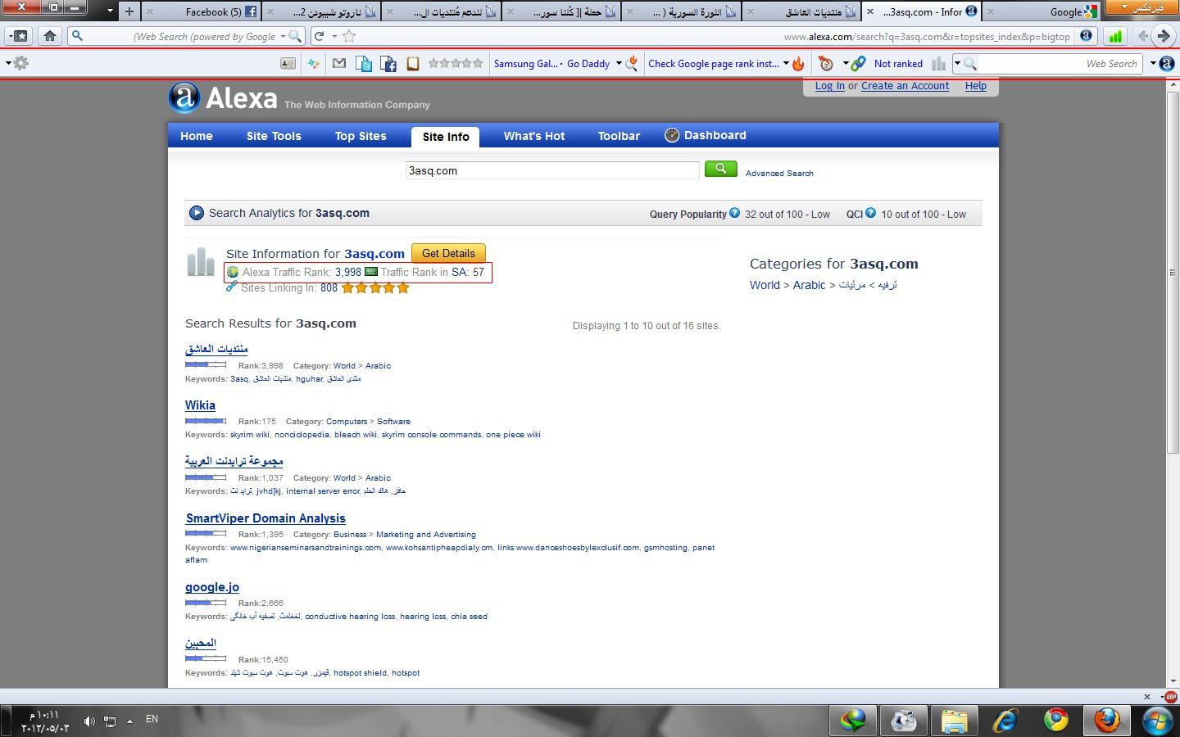1180x737 pixels.
Task: Expand the Check Google page rank dropdown
Action: (786, 63)
